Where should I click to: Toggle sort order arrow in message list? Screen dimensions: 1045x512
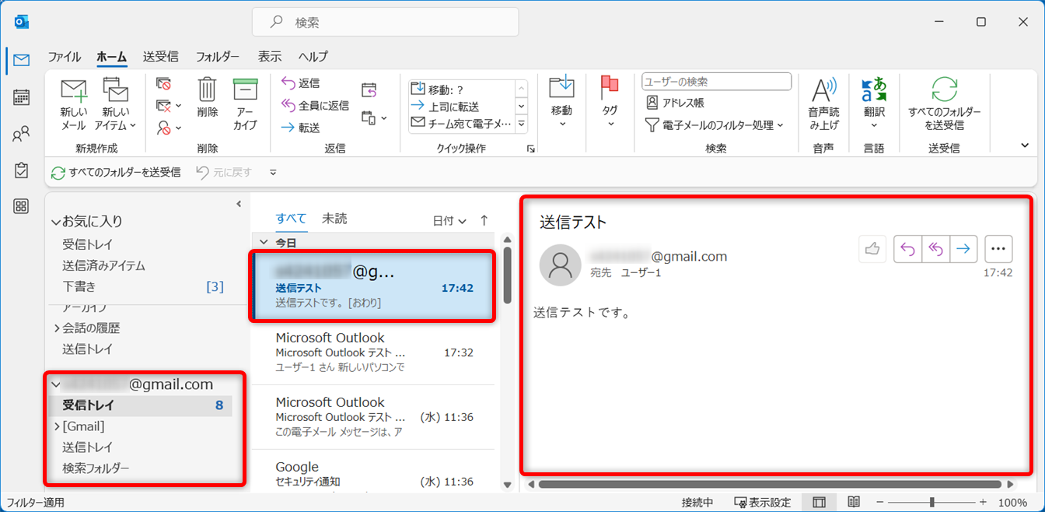pyautogui.click(x=484, y=221)
